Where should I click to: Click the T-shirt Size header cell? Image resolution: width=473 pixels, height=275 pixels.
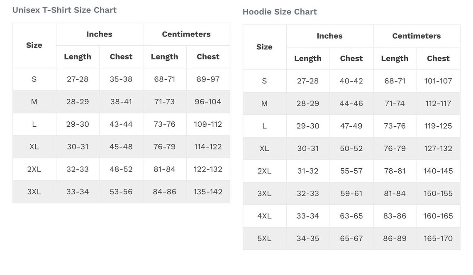click(x=34, y=45)
